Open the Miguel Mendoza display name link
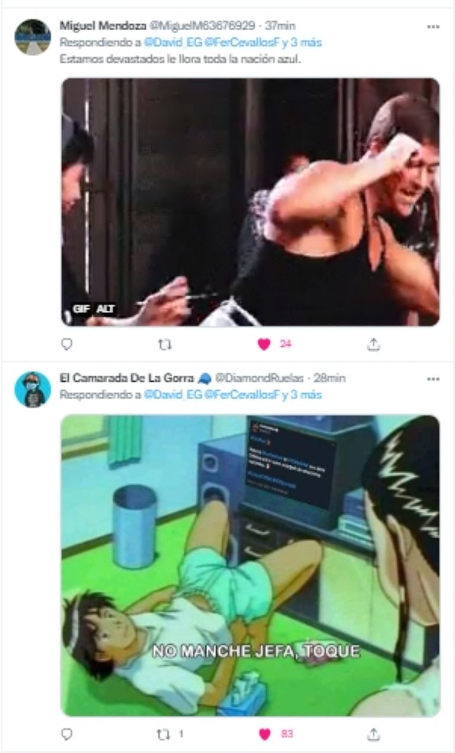This screenshot has height=753, width=455. pos(102,25)
